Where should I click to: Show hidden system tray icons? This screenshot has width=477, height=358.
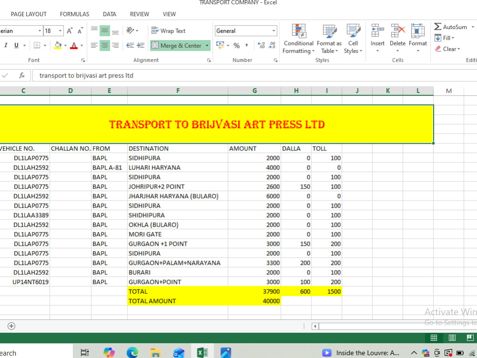pos(414,353)
